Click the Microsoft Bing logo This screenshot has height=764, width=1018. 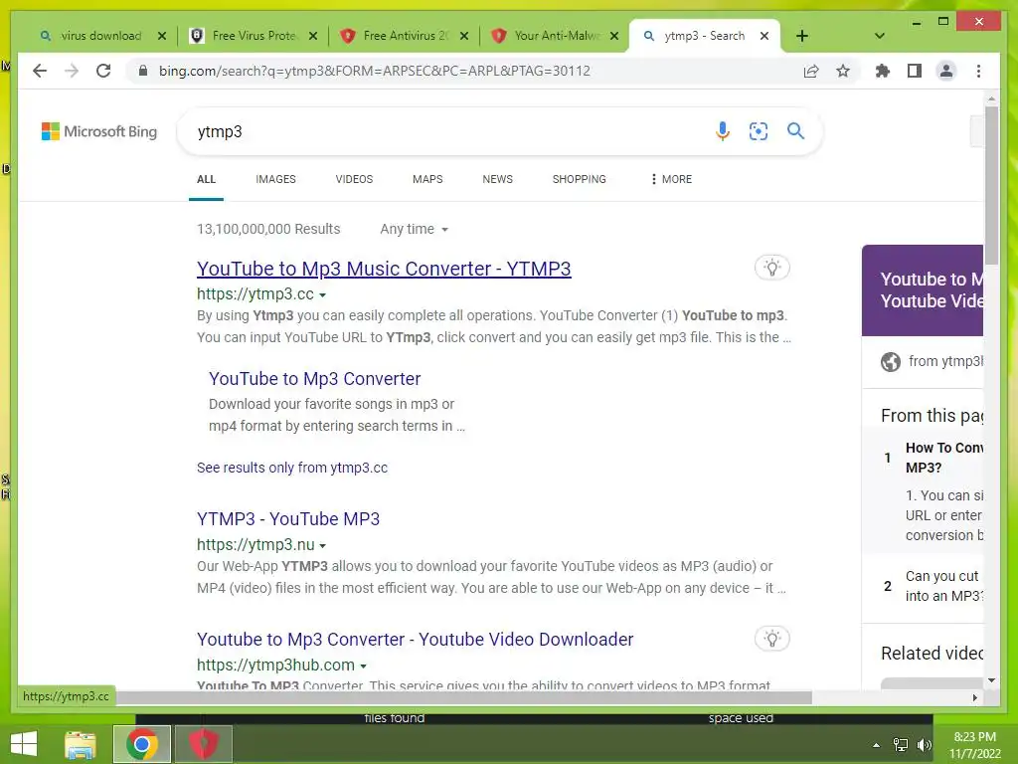tap(99, 131)
